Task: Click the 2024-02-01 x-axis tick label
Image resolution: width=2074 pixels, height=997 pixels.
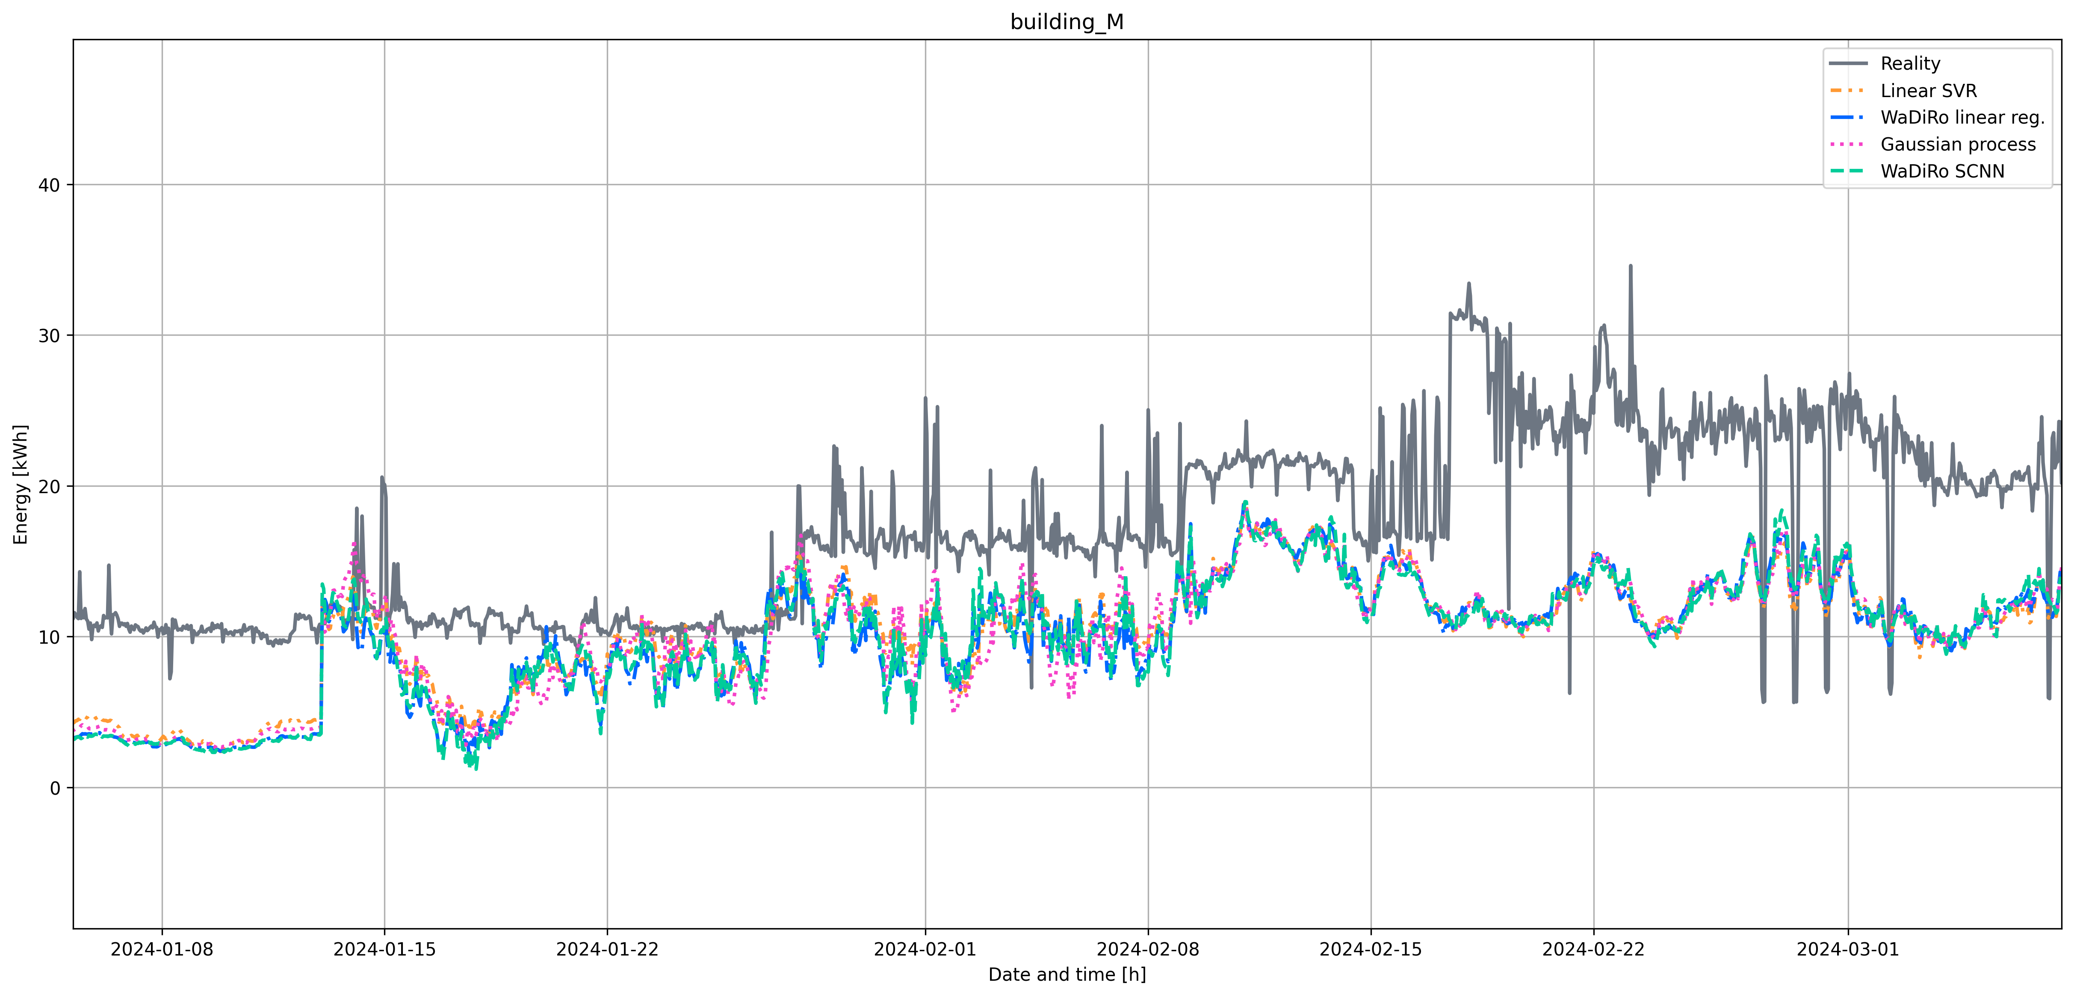Action: pyautogui.click(x=924, y=950)
